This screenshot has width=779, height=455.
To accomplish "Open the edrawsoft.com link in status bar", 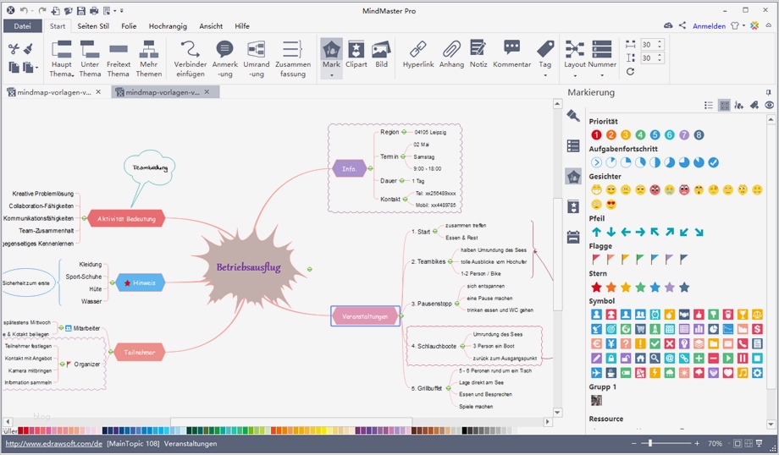I will 54,443.
